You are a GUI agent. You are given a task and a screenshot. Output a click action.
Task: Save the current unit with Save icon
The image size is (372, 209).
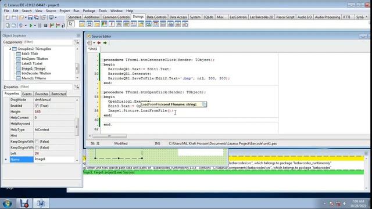coord(30,17)
